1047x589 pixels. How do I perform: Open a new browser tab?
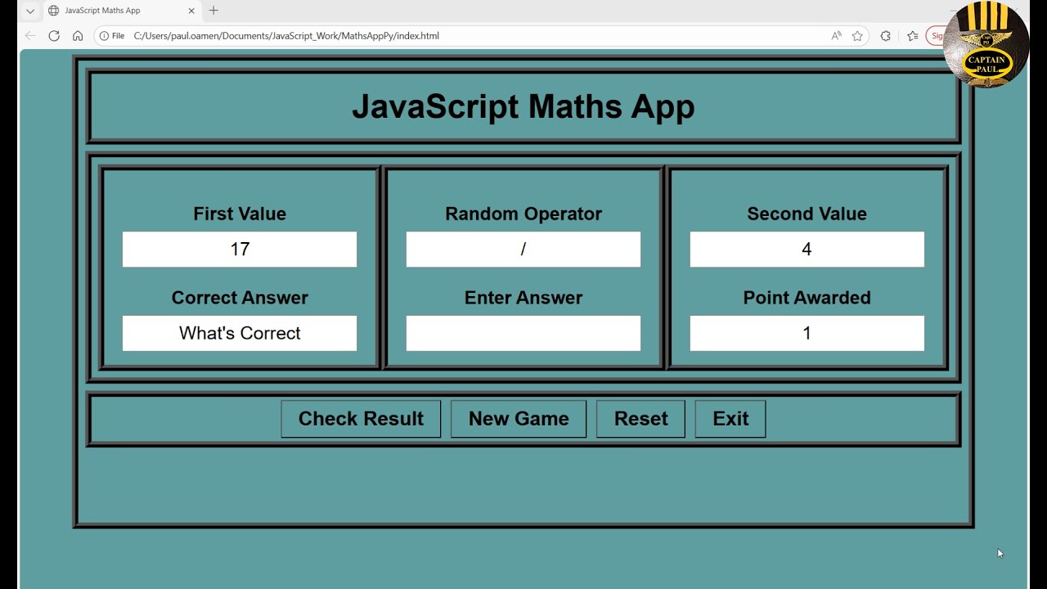213,11
